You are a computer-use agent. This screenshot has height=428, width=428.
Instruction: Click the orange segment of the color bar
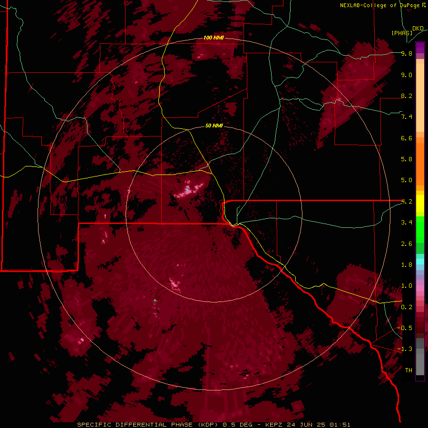420,165
